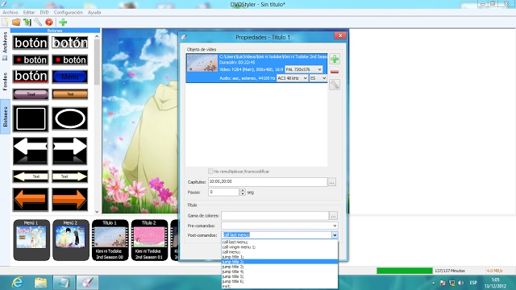Click the Pausa seconds spinner field
The width and height of the screenshot is (516, 290).
pyautogui.click(x=223, y=192)
